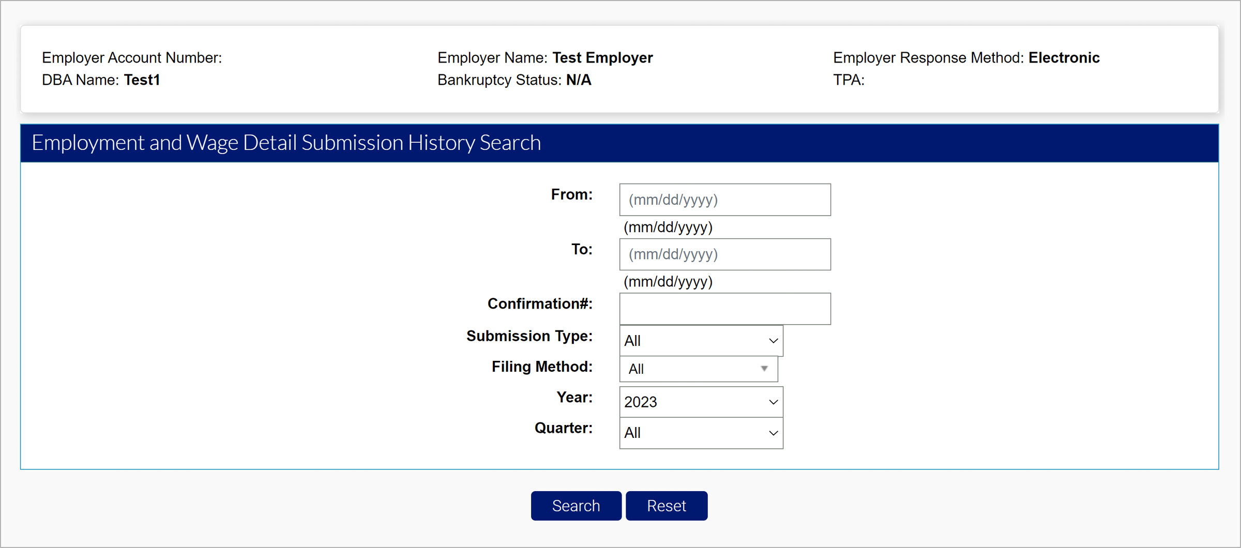Image resolution: width=1241 pixels, height=548 pixels.
Task: Click the "Quarter:" label text
Action: (x=563, y=429)
